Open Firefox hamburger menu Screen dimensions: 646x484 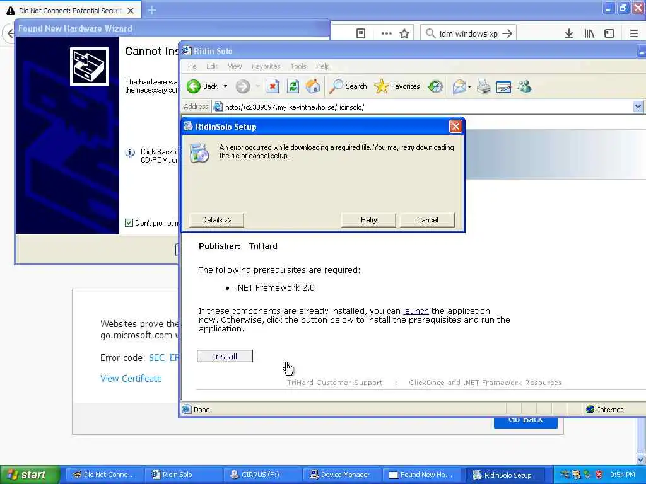(633, 33)
